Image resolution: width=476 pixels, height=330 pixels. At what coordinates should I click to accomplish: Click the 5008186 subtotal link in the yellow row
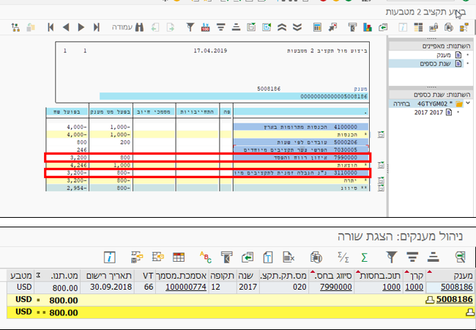coord(455,300)
